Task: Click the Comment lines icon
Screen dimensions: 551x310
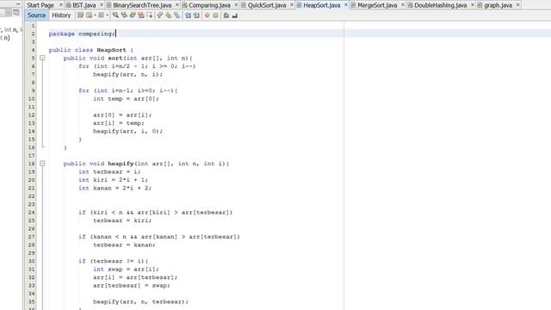Action: pos(226,15)
